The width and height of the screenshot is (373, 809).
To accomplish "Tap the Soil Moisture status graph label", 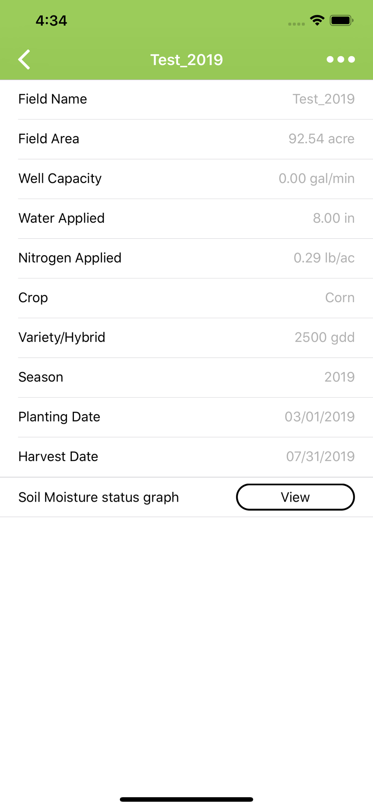I will click(98, 497).
